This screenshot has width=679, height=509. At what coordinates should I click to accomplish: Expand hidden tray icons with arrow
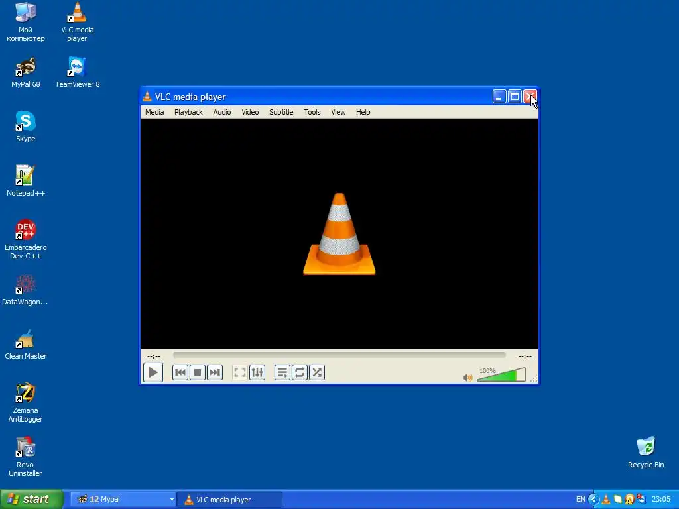[x=593, y=500]
